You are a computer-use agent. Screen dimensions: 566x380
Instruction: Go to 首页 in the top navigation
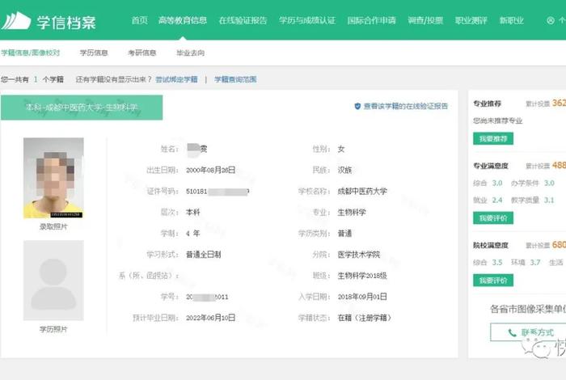coord(139,20)
